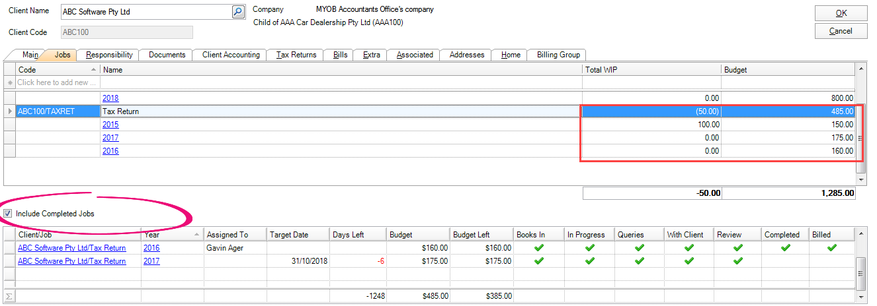Click the client search magnifier icon

coord(238,12)
